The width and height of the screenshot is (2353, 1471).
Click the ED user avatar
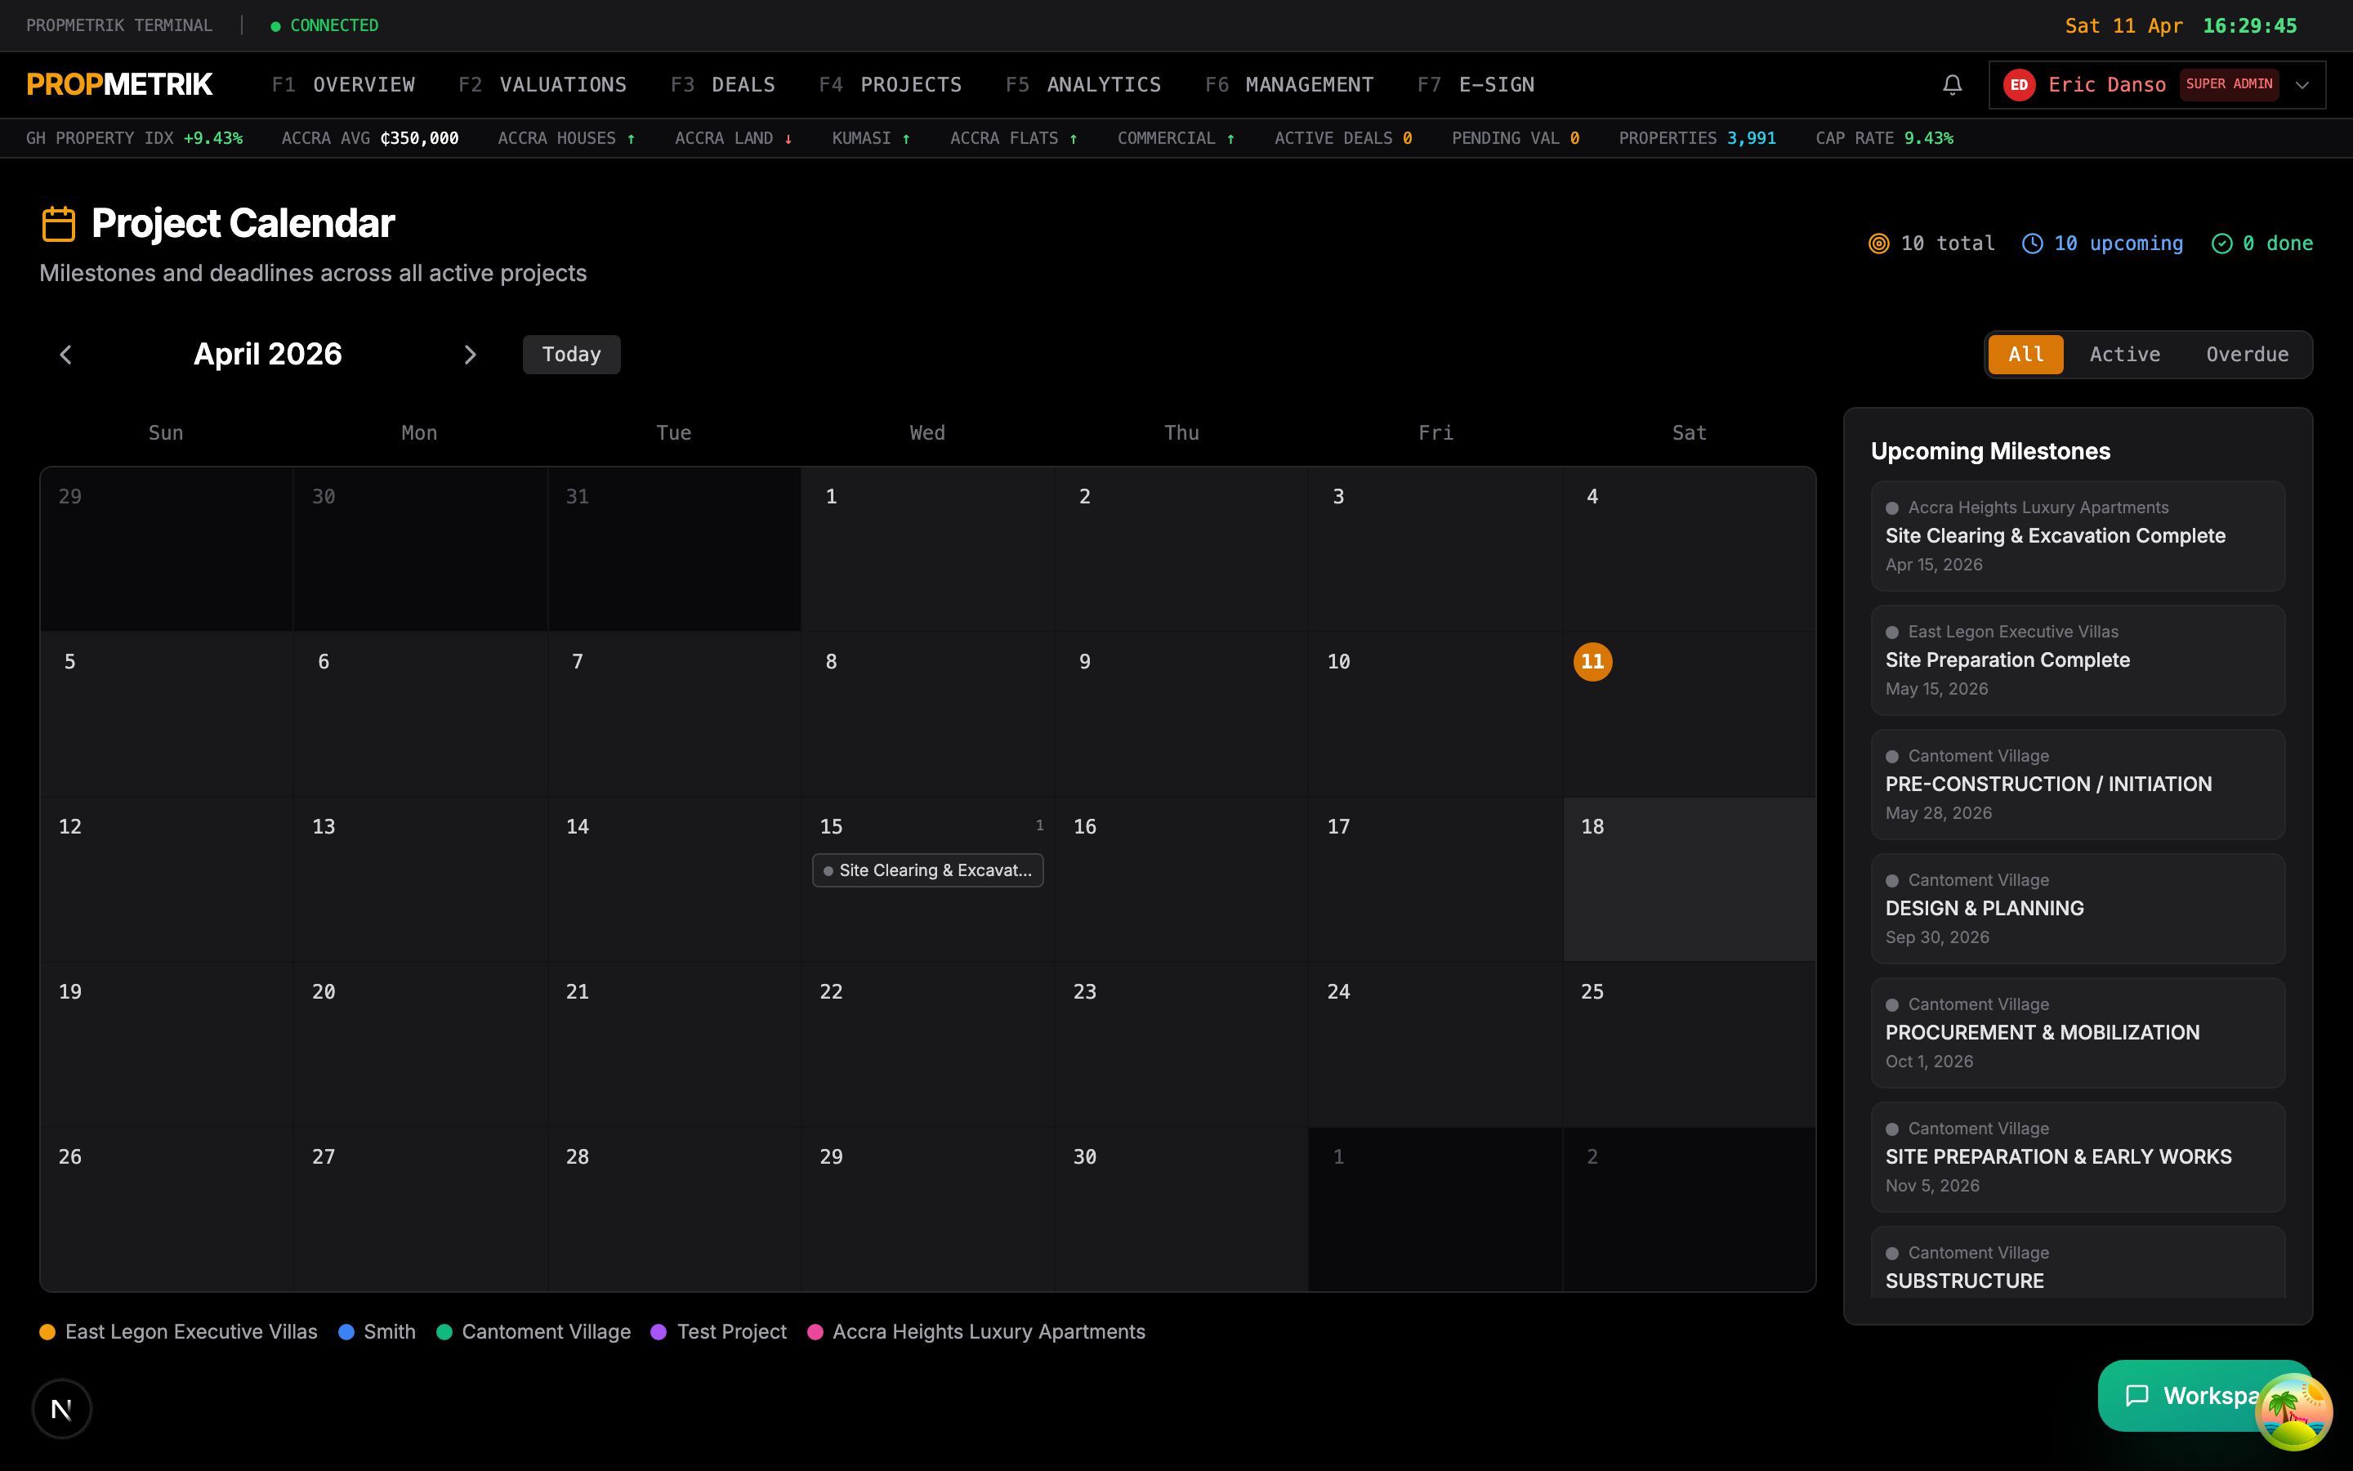pyautogui.click(x=2019, y=85)
